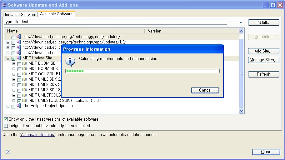This screenshot has width=285, height=160.
Task: Check the MDT OCL SDK checkbox
Action: [x=19, y=75]
